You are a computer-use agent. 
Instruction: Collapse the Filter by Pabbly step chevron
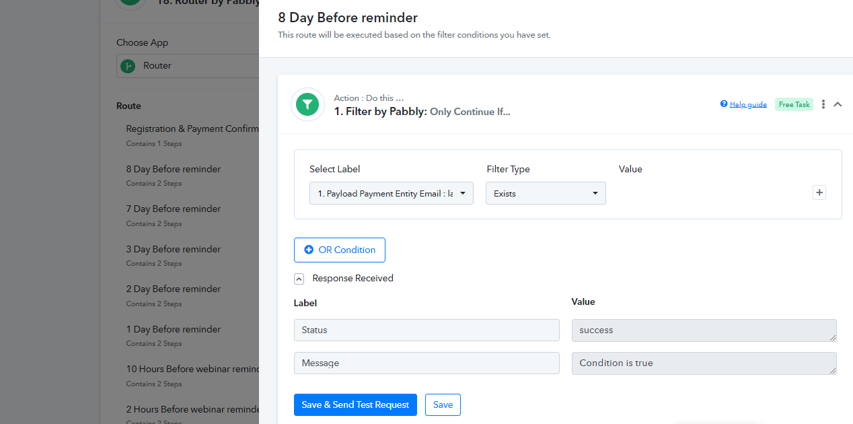[x=838, y=104]
